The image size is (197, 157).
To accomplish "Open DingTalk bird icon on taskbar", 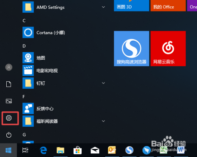I will click(x=147, y=150).
